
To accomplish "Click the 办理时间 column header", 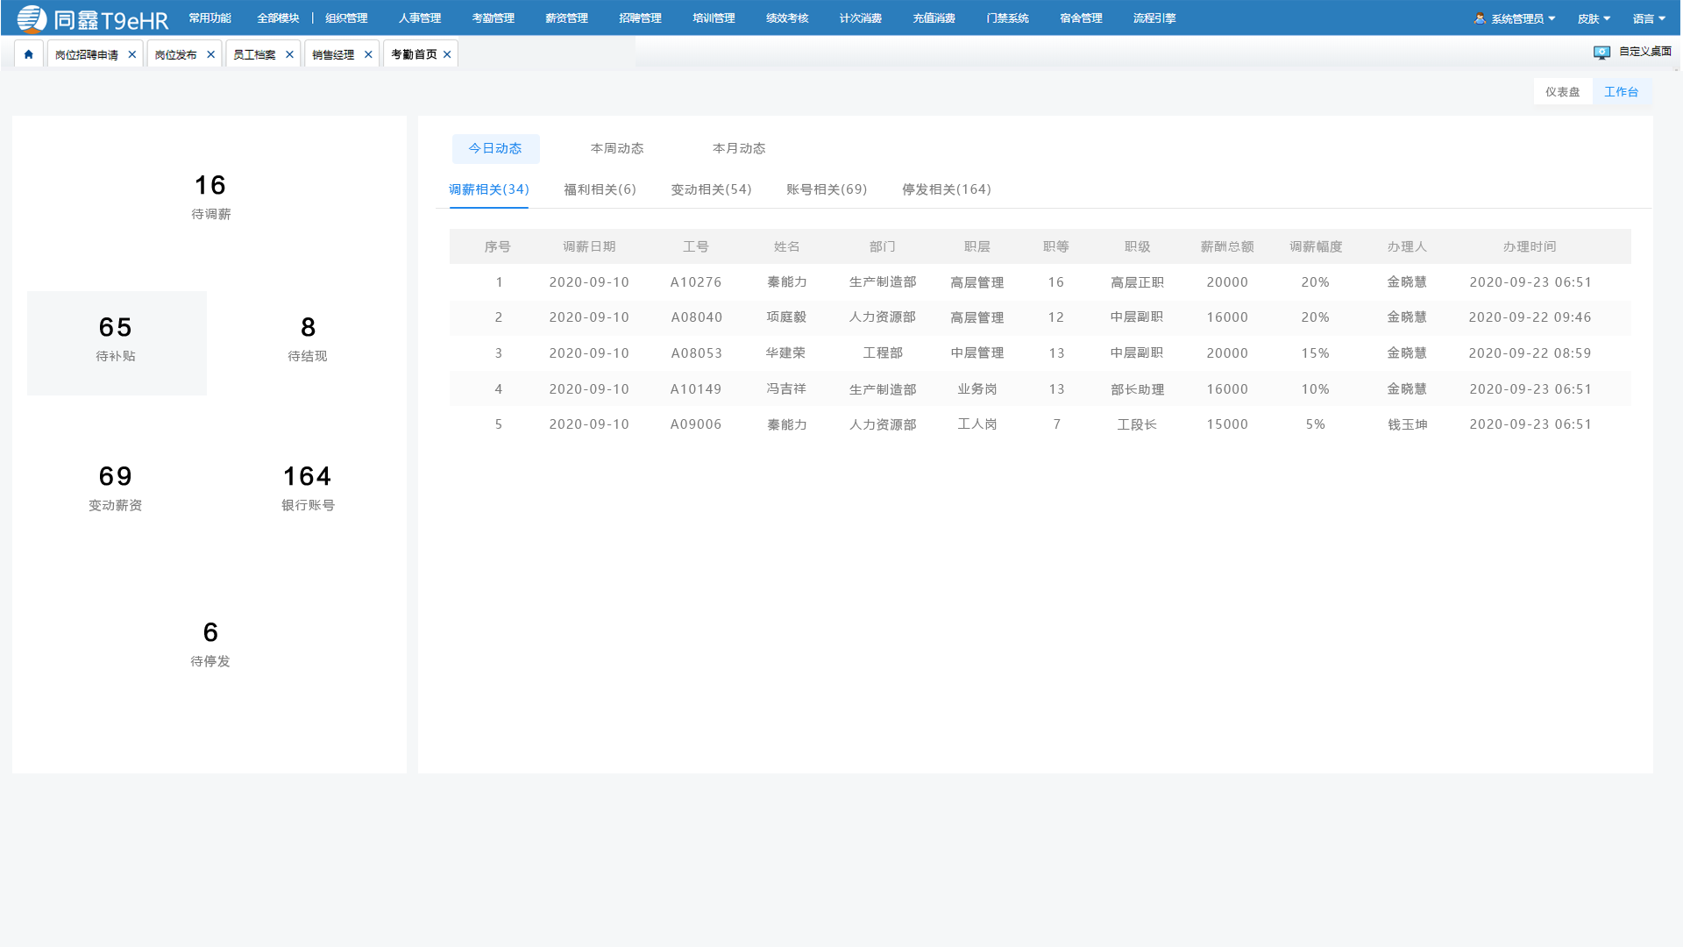I will point(1530,246).
